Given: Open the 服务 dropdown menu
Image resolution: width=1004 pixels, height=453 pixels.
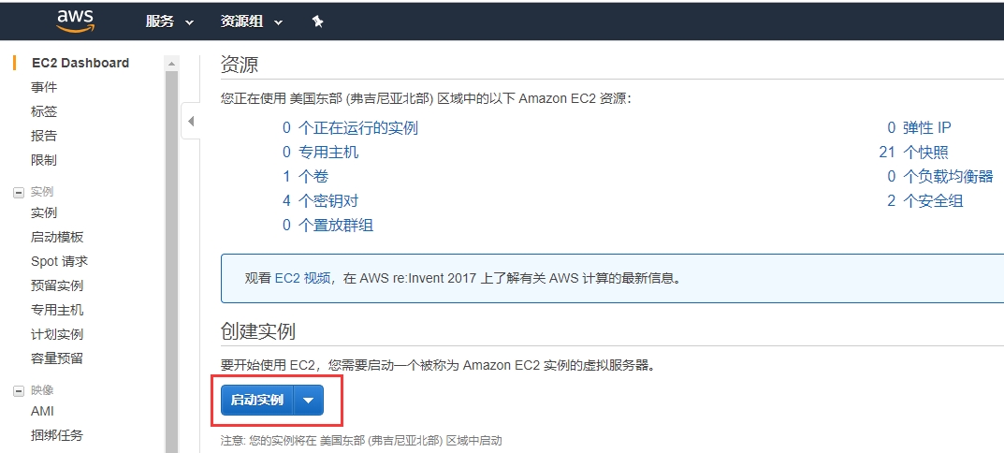Looking at the screenshot, I should pyautogui.click(x=169, y=22).
